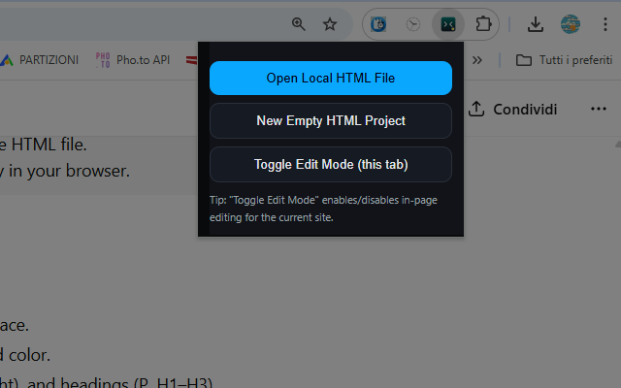Toggle Edit Mode for this tab

(x=331, y=164)
